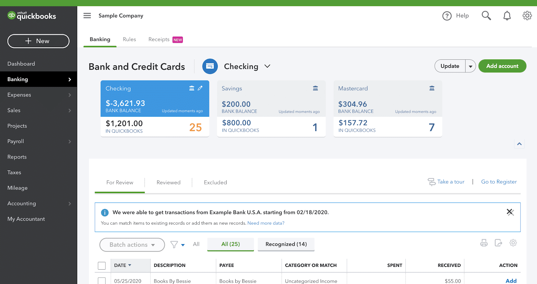Open the Batch actions dropdown
The image size is (537, 284).
[132, 245]
